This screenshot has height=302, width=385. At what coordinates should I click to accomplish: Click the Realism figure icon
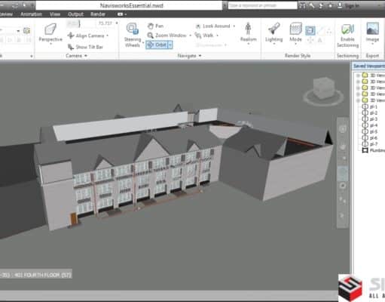248,29
